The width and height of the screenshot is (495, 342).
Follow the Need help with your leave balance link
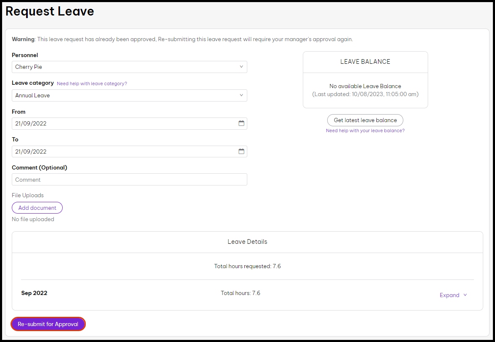tap(365, 131)
